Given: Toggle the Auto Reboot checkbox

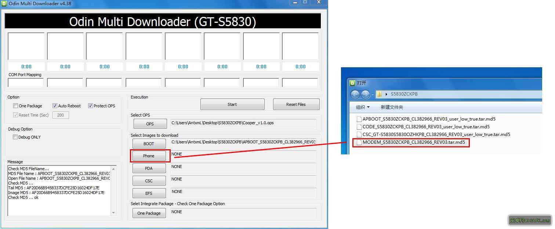Looking at the screenshot, I should point(55,106).
